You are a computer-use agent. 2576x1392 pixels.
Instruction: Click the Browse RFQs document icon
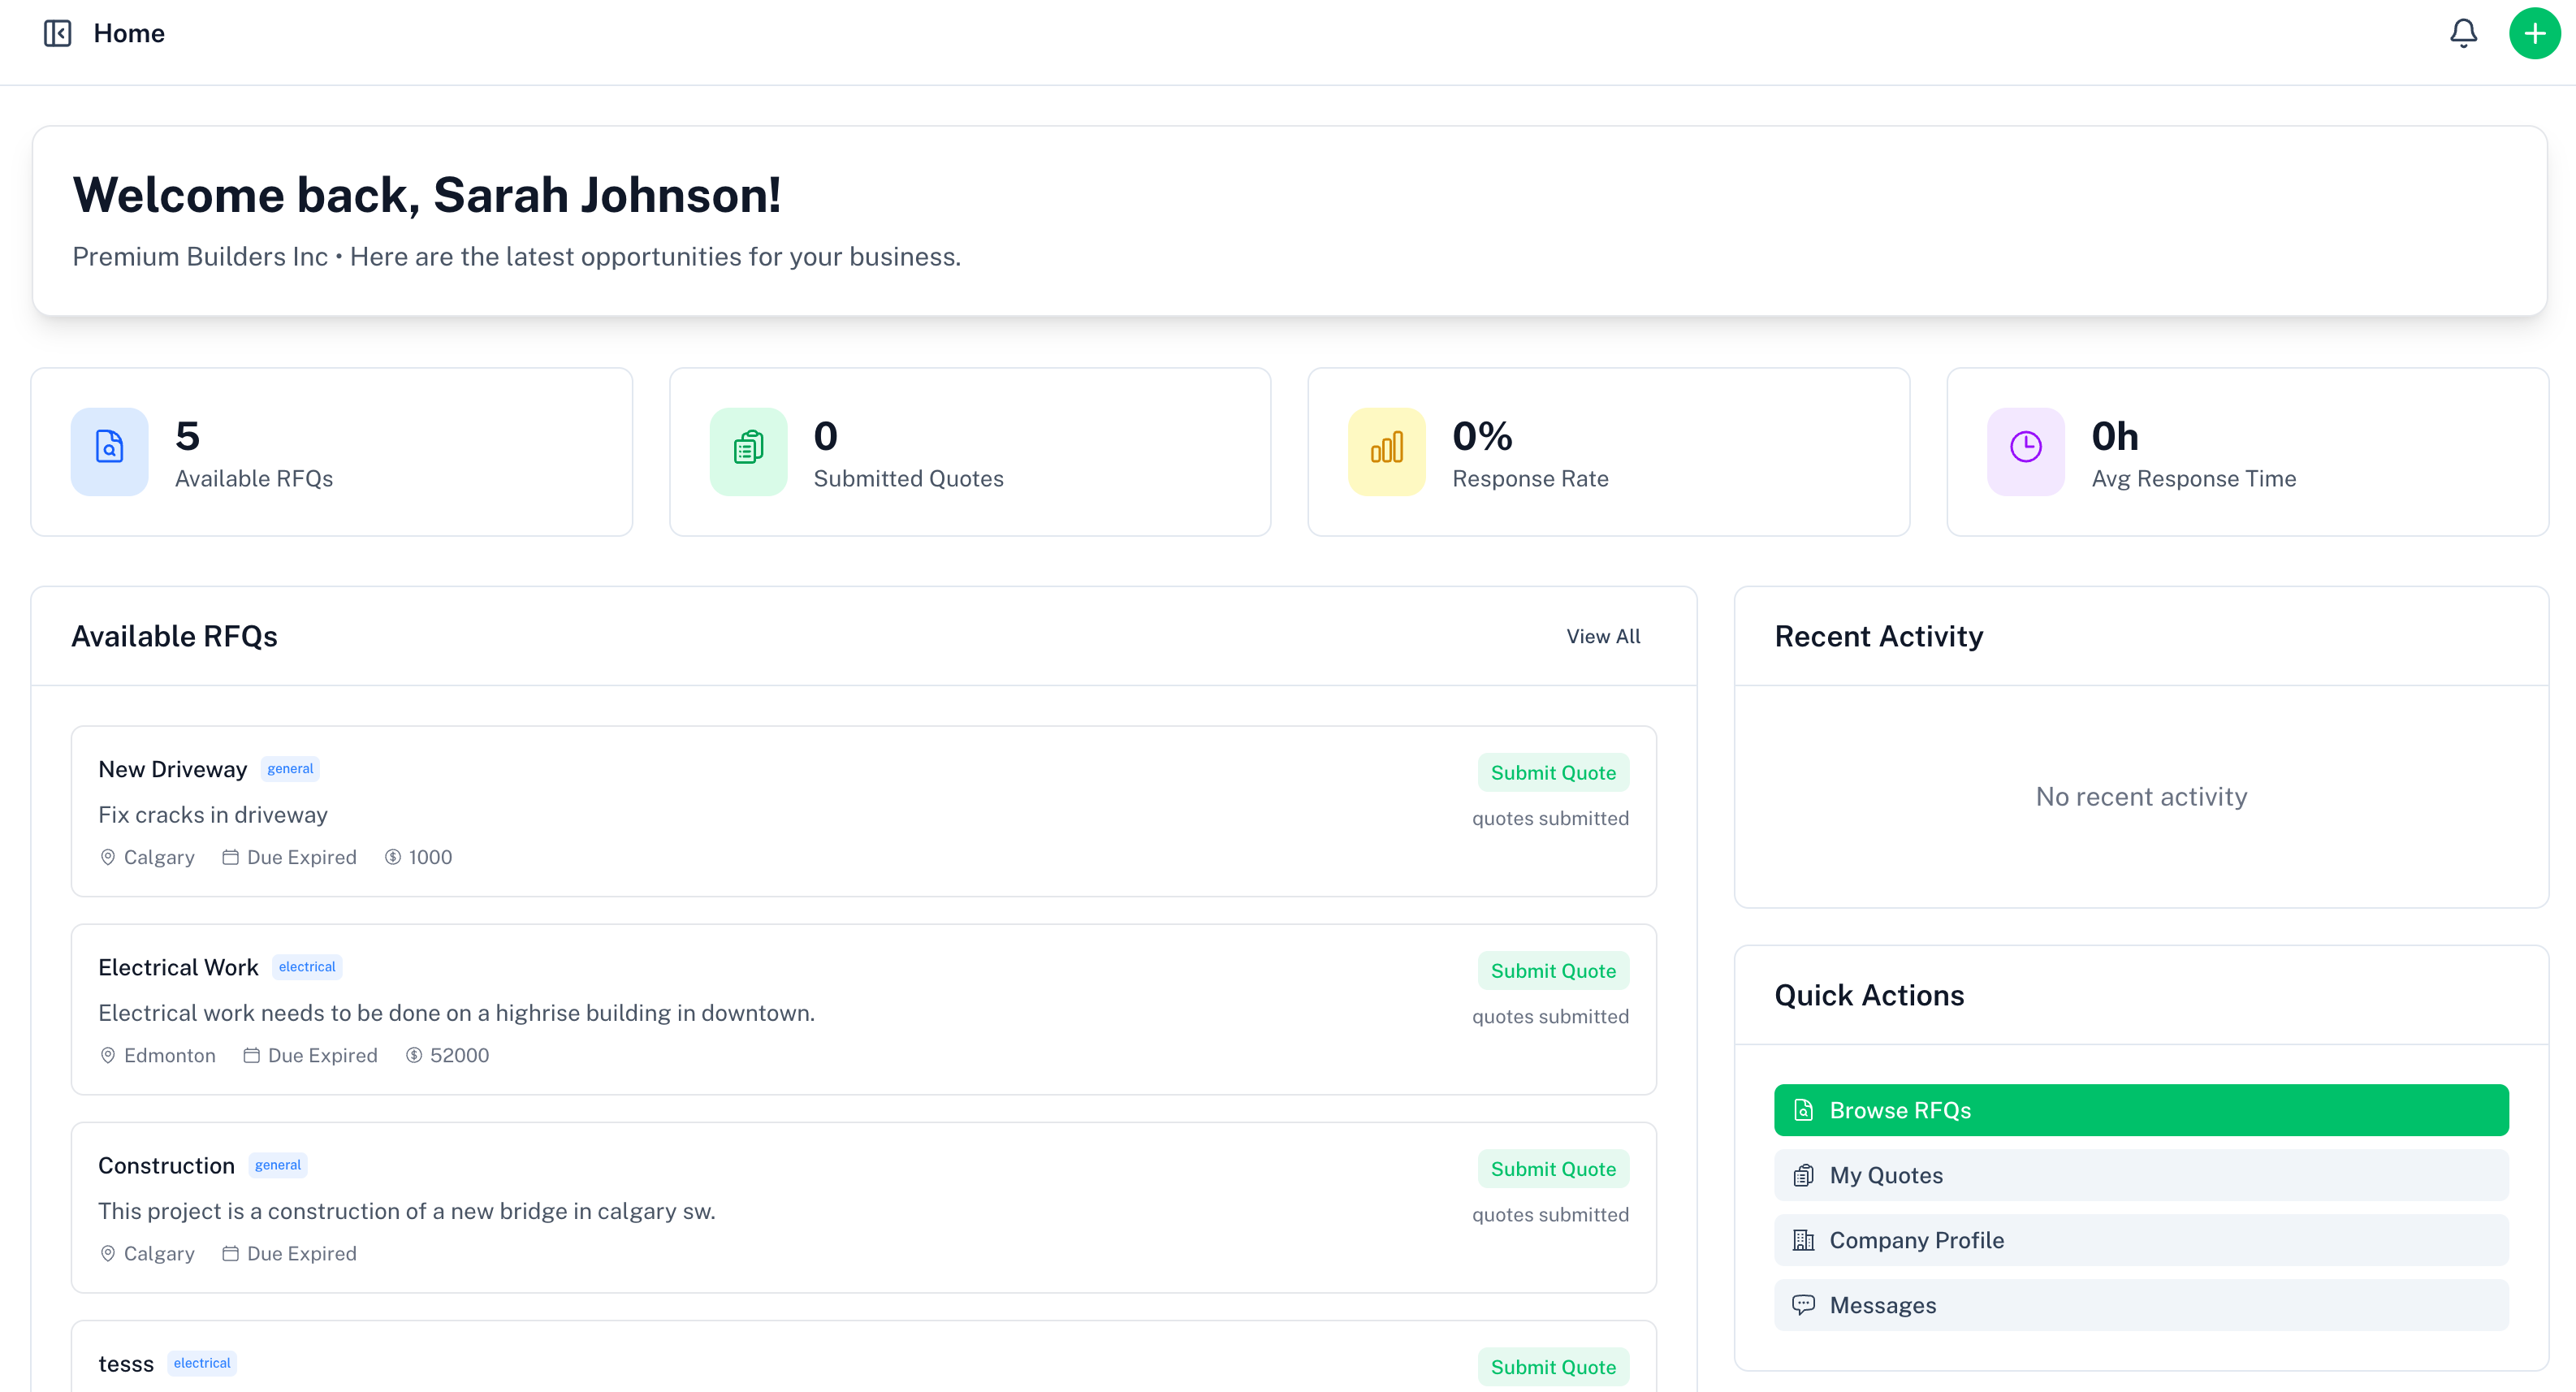tap(1803, 1110)
